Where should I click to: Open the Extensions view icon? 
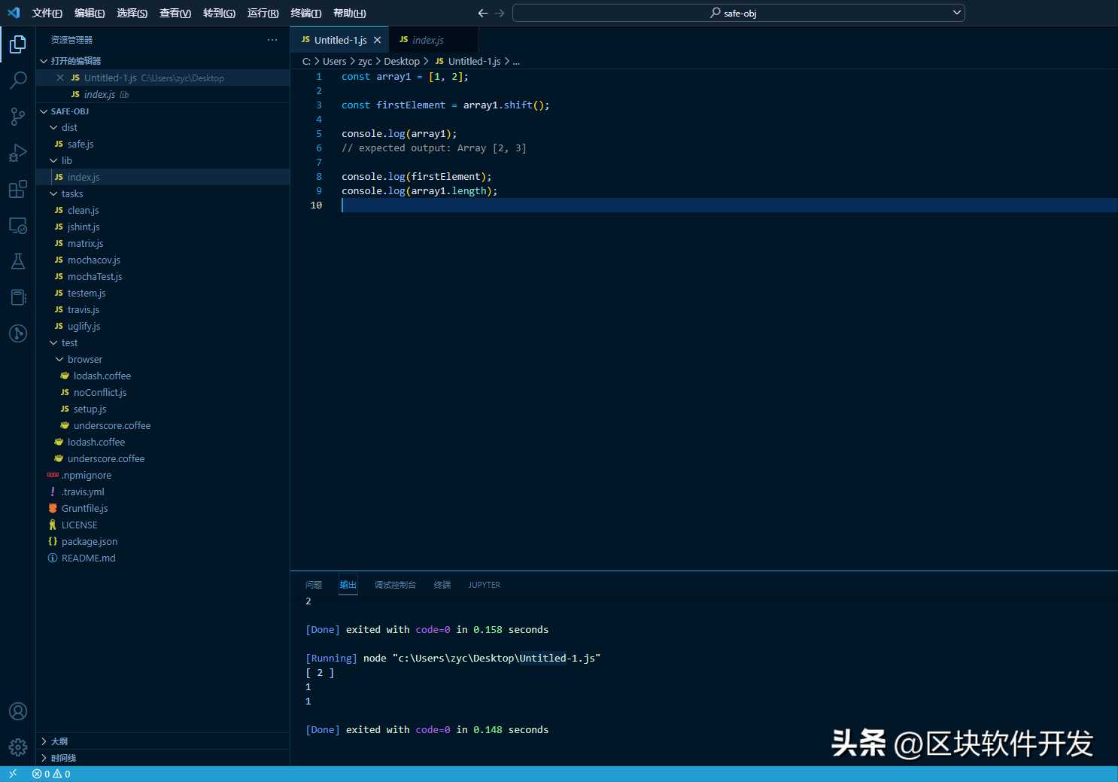click(x=18, y=189)
